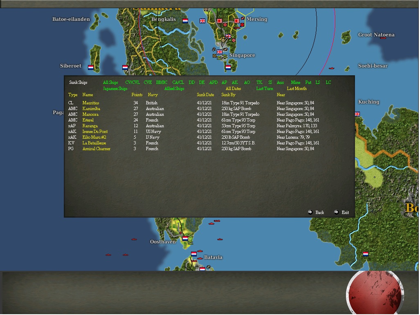
Task: Filter sunk ships by BB/BC
Action: click(162, 83)
